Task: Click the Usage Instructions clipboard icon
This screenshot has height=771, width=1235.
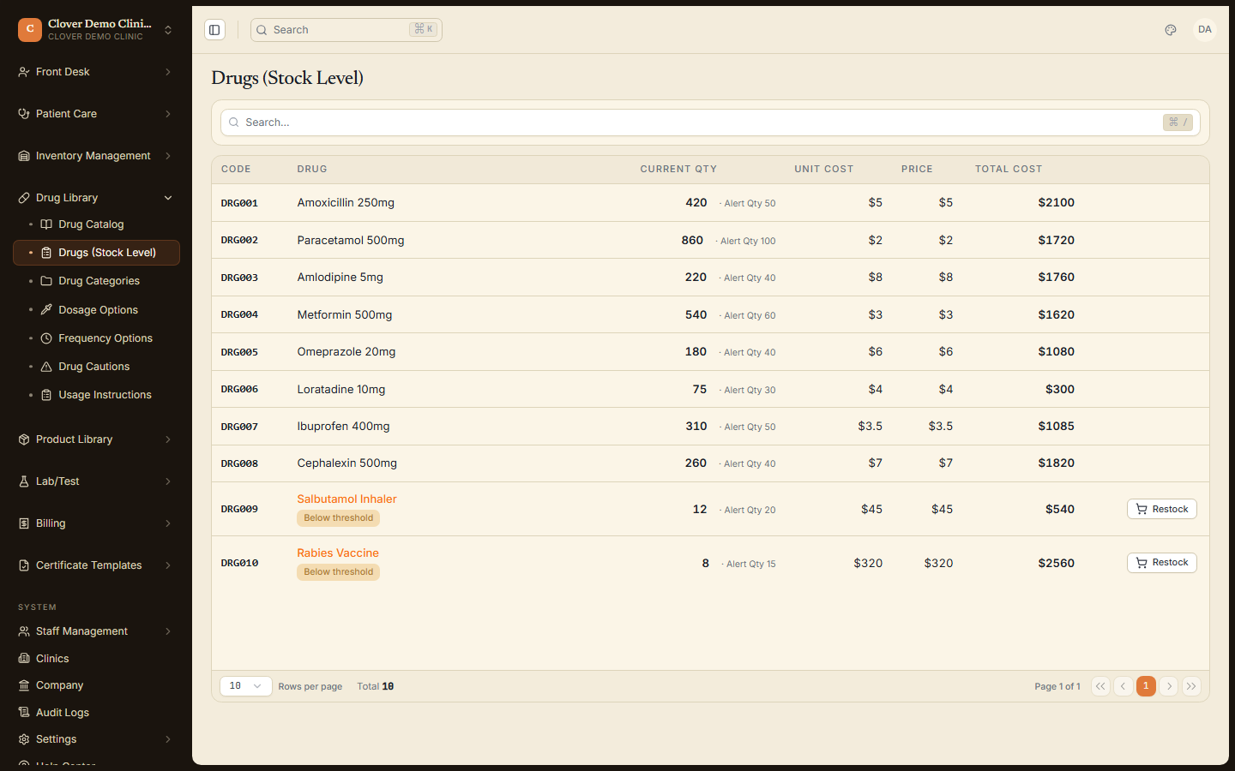Action: tap(46, 395)
